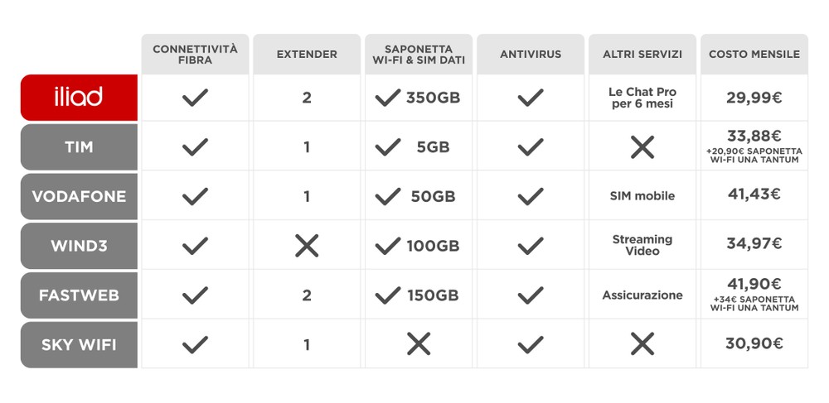Click Vodafone's Connettività Fibra checkmark
This screenshot has height=403, width=829.
pos(195,196)
